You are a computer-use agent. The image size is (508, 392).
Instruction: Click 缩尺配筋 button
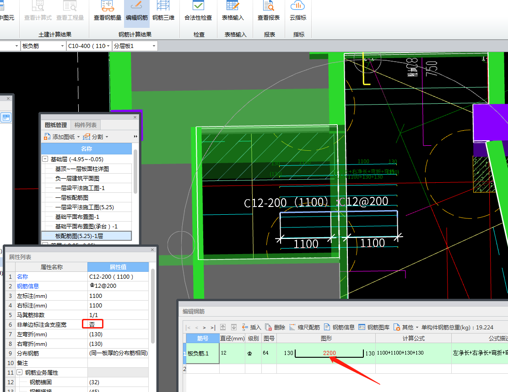click(x=304, y=327)
